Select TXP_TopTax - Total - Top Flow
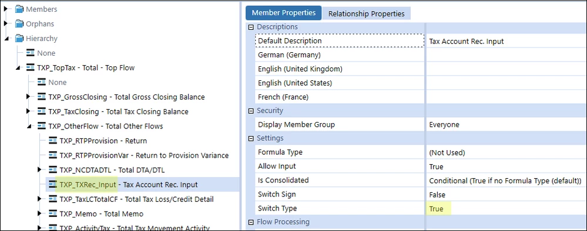The image size is (587, 231). (x=86, y=67)
